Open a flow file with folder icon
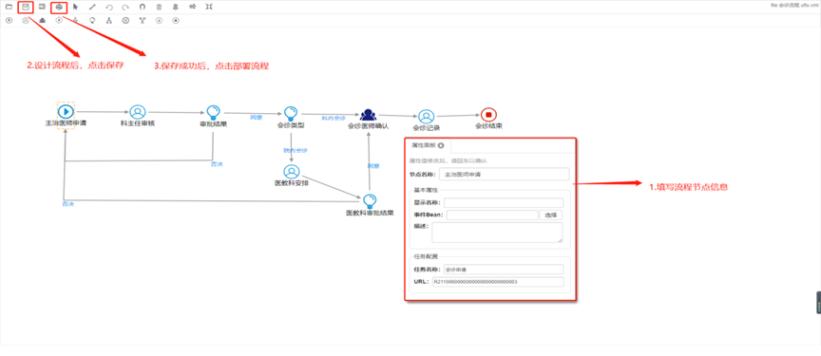This screenshot has height=356, width=821. click(9, 7)
